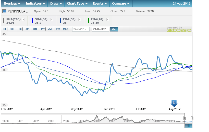This screenshot has height=132, width=209.
Task: Click the grey SMA(200) color bar
Action: coord(4,21)
